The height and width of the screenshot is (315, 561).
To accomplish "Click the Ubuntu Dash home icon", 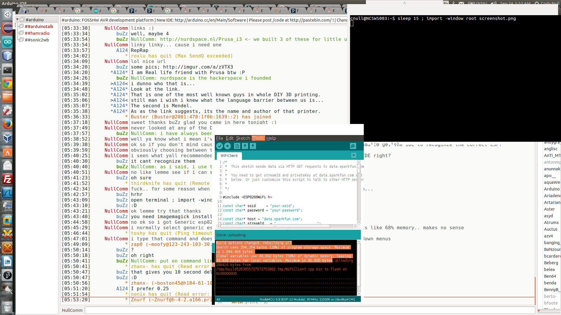I will (x=7, y=14).
